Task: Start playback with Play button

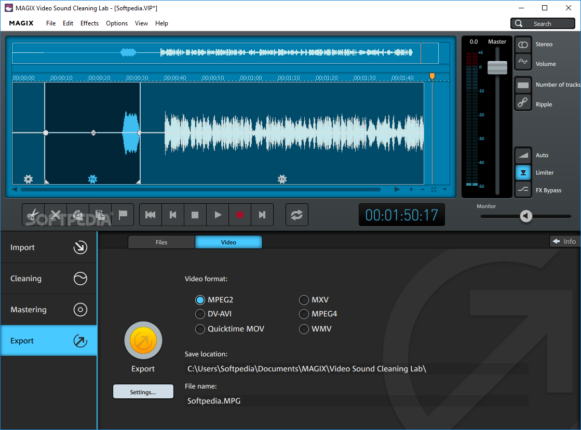Action: [218, 215]
